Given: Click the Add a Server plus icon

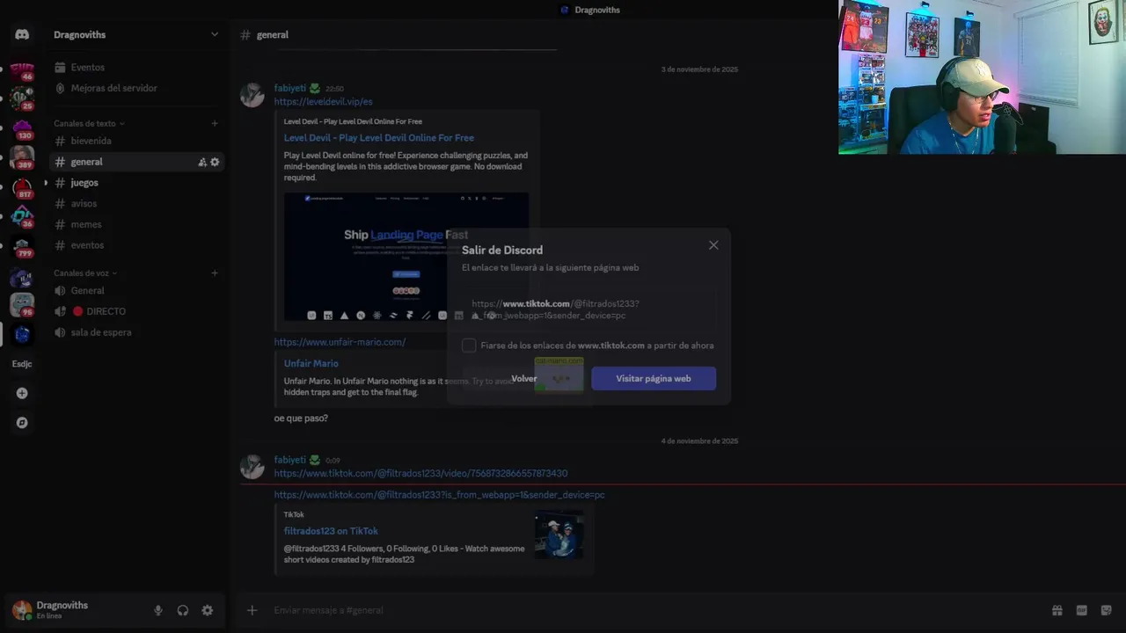Looking at the screenshot, I should coord(22,393).
